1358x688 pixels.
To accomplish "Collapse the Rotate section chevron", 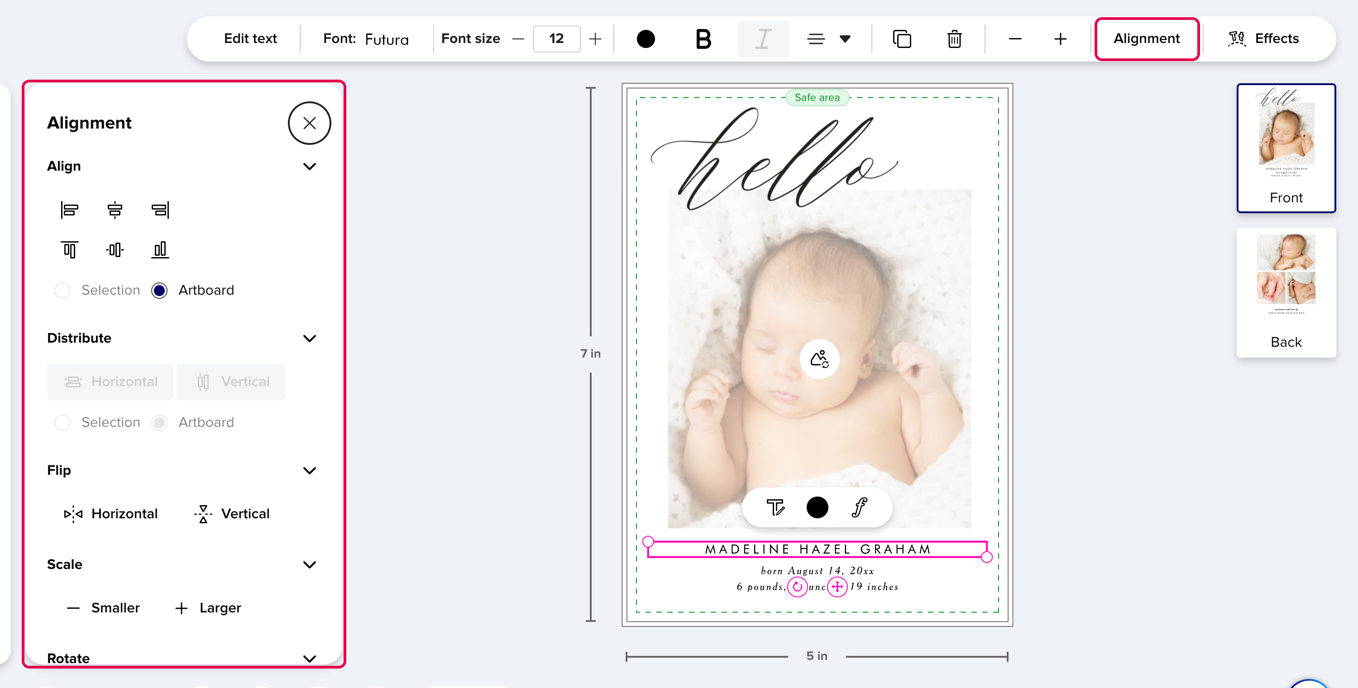I will click(310, 659).
